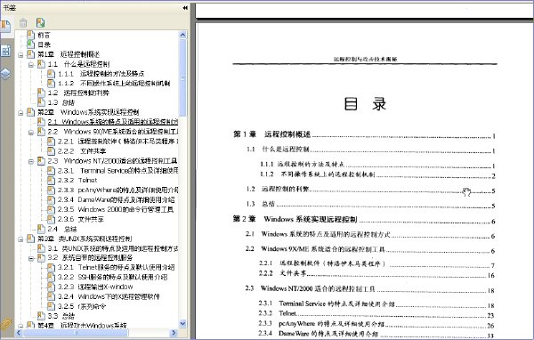The height and width of the screenshot is (340, 534).
Task: Go to bookmark 2.2.1 远程控制软件
Action: [x=117, y=141]
